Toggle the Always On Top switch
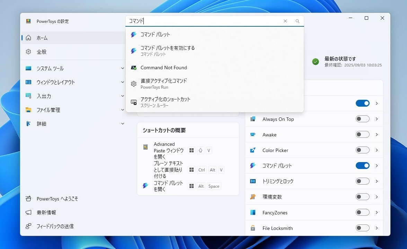 [x=363, y=119]
